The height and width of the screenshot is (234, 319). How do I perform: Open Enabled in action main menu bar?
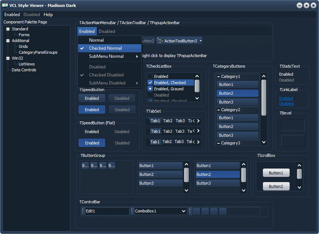click(87, 31)
